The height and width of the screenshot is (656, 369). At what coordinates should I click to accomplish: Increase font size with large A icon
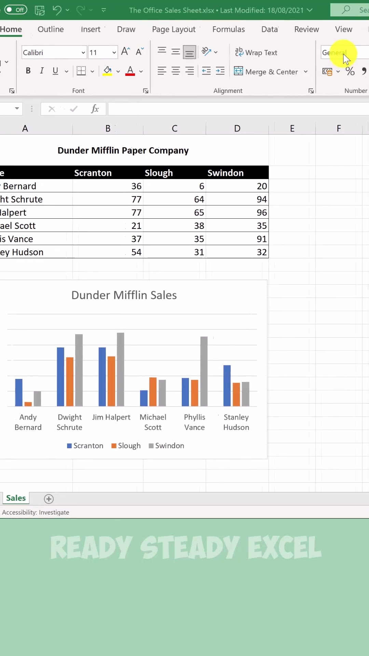125,52
